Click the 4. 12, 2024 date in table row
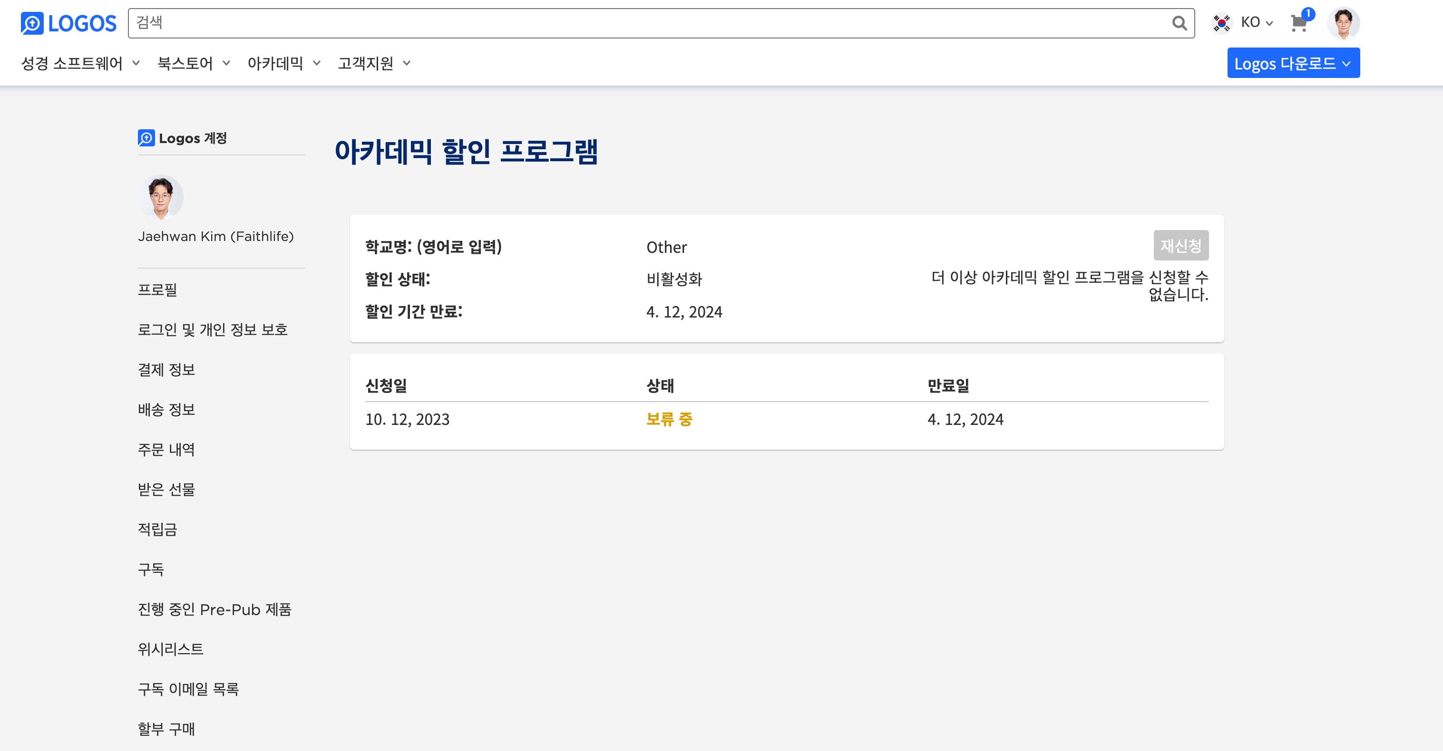 click(x=965, y=419)
